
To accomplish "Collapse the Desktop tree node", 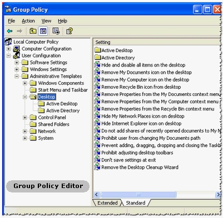I will pyautogui.click(x=25, y=97).
